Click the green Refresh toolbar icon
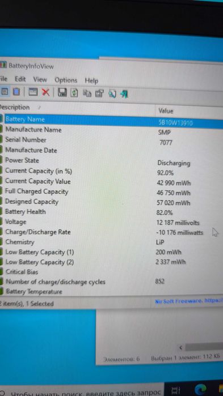Screen dimensions: 223x396 (74, 93)
